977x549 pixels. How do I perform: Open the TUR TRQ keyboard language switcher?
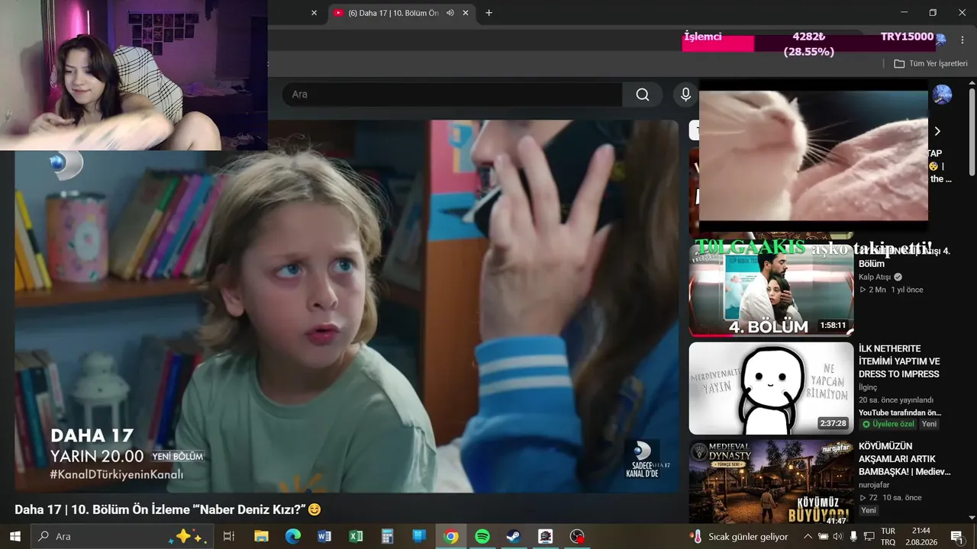pos(888,536)
